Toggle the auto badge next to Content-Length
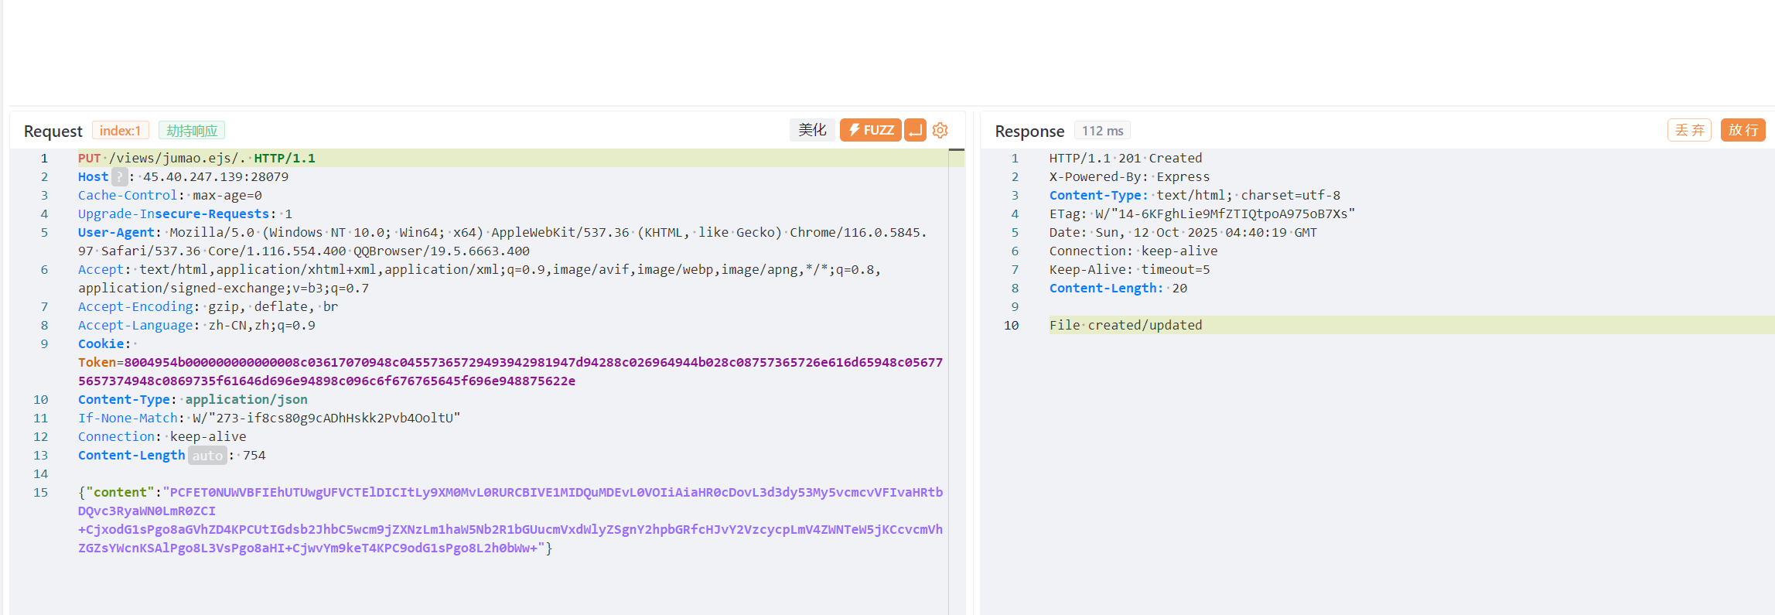Image resolution: width=1775 pixels, height=615 pixels. [207, 456]
